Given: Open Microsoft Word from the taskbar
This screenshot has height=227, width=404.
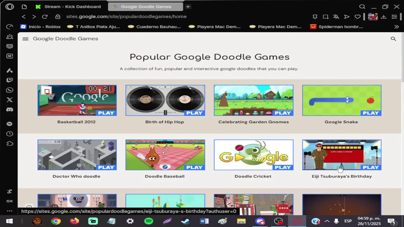Looking at the screenshot, I should [x=204, y=221].
